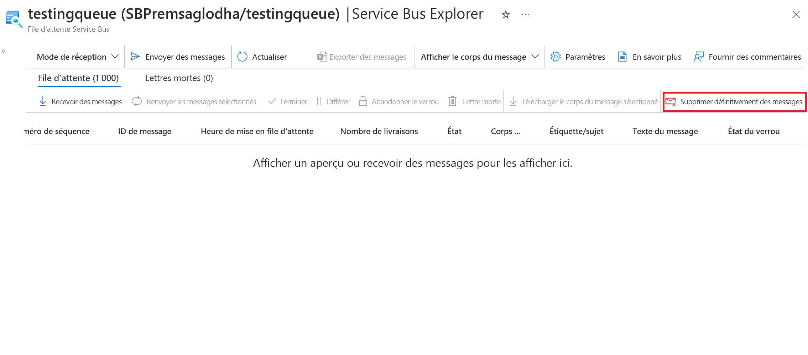Click Recevoir des messages label
808x355 pixels.
coord(87,102)
